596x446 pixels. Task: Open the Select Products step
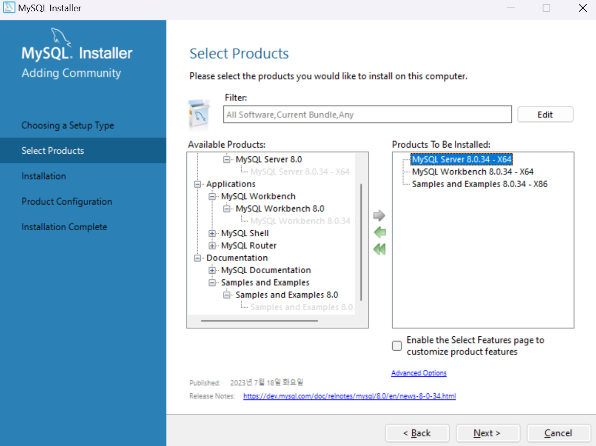[53, 151]
